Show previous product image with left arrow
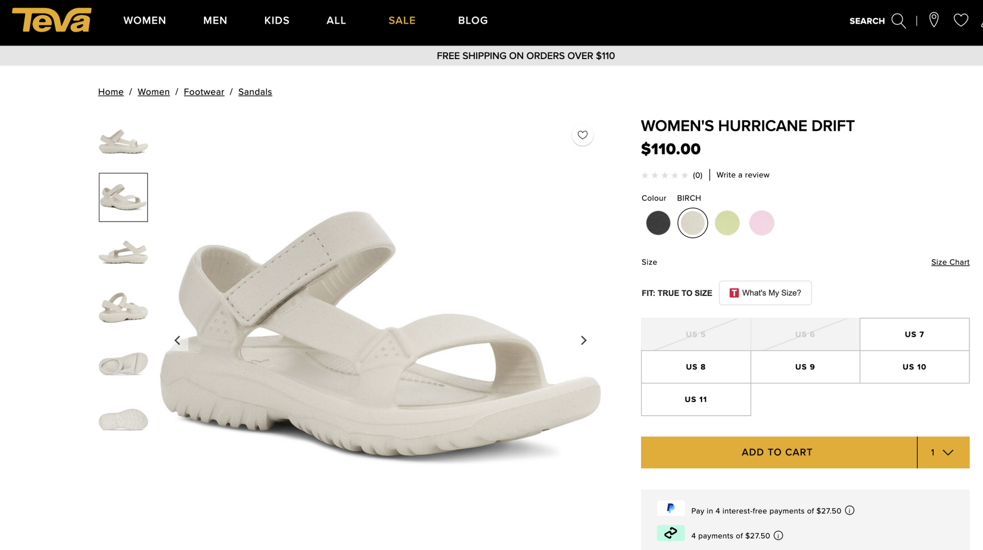Viewport: 983px width, 550px height. tap(177, 340)
